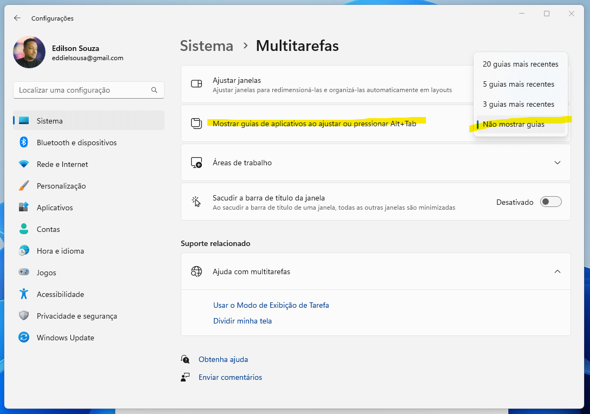Image resolution: width=590 pixels, height=414 pixels.
Task: Open the Contas label
Action: tap(48, 229)
